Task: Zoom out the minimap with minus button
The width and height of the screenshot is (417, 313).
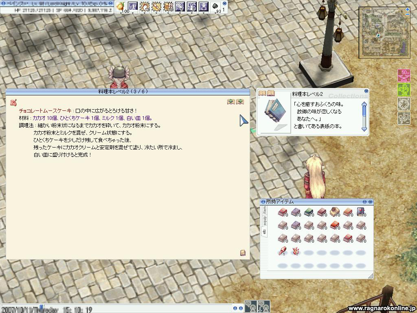Action: [407, 14]
